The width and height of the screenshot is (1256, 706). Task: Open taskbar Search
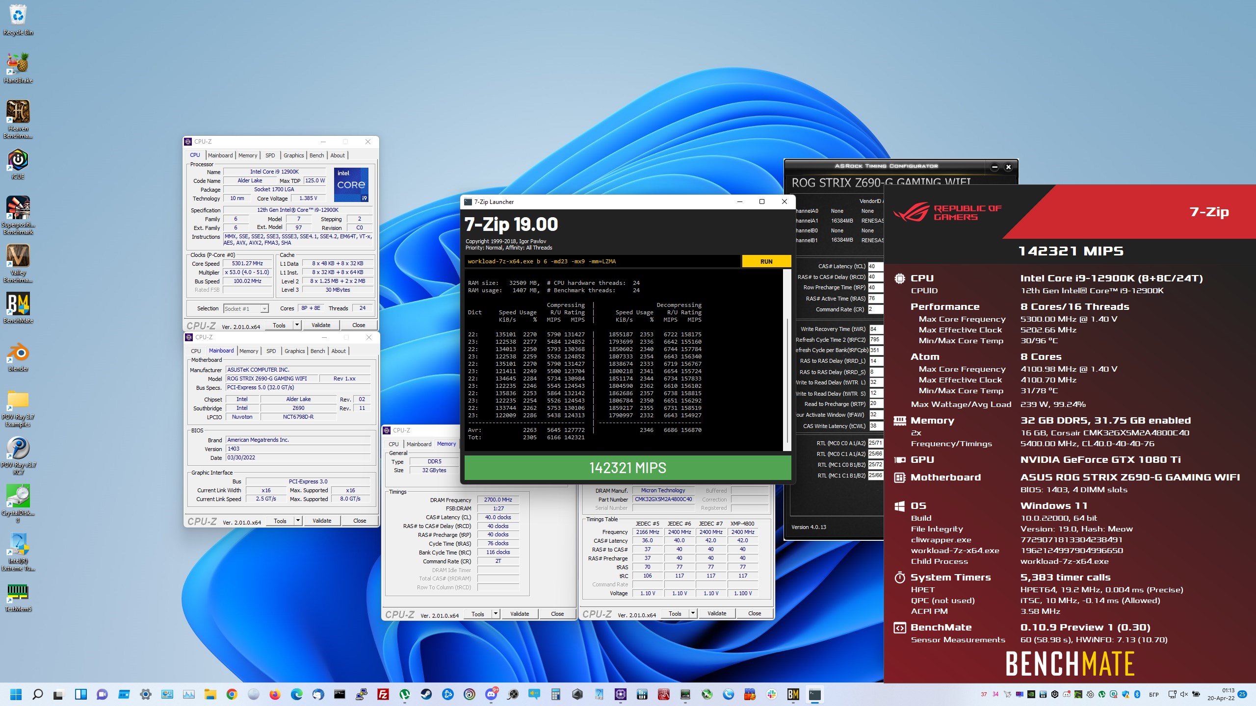click(x=37, y=694)
